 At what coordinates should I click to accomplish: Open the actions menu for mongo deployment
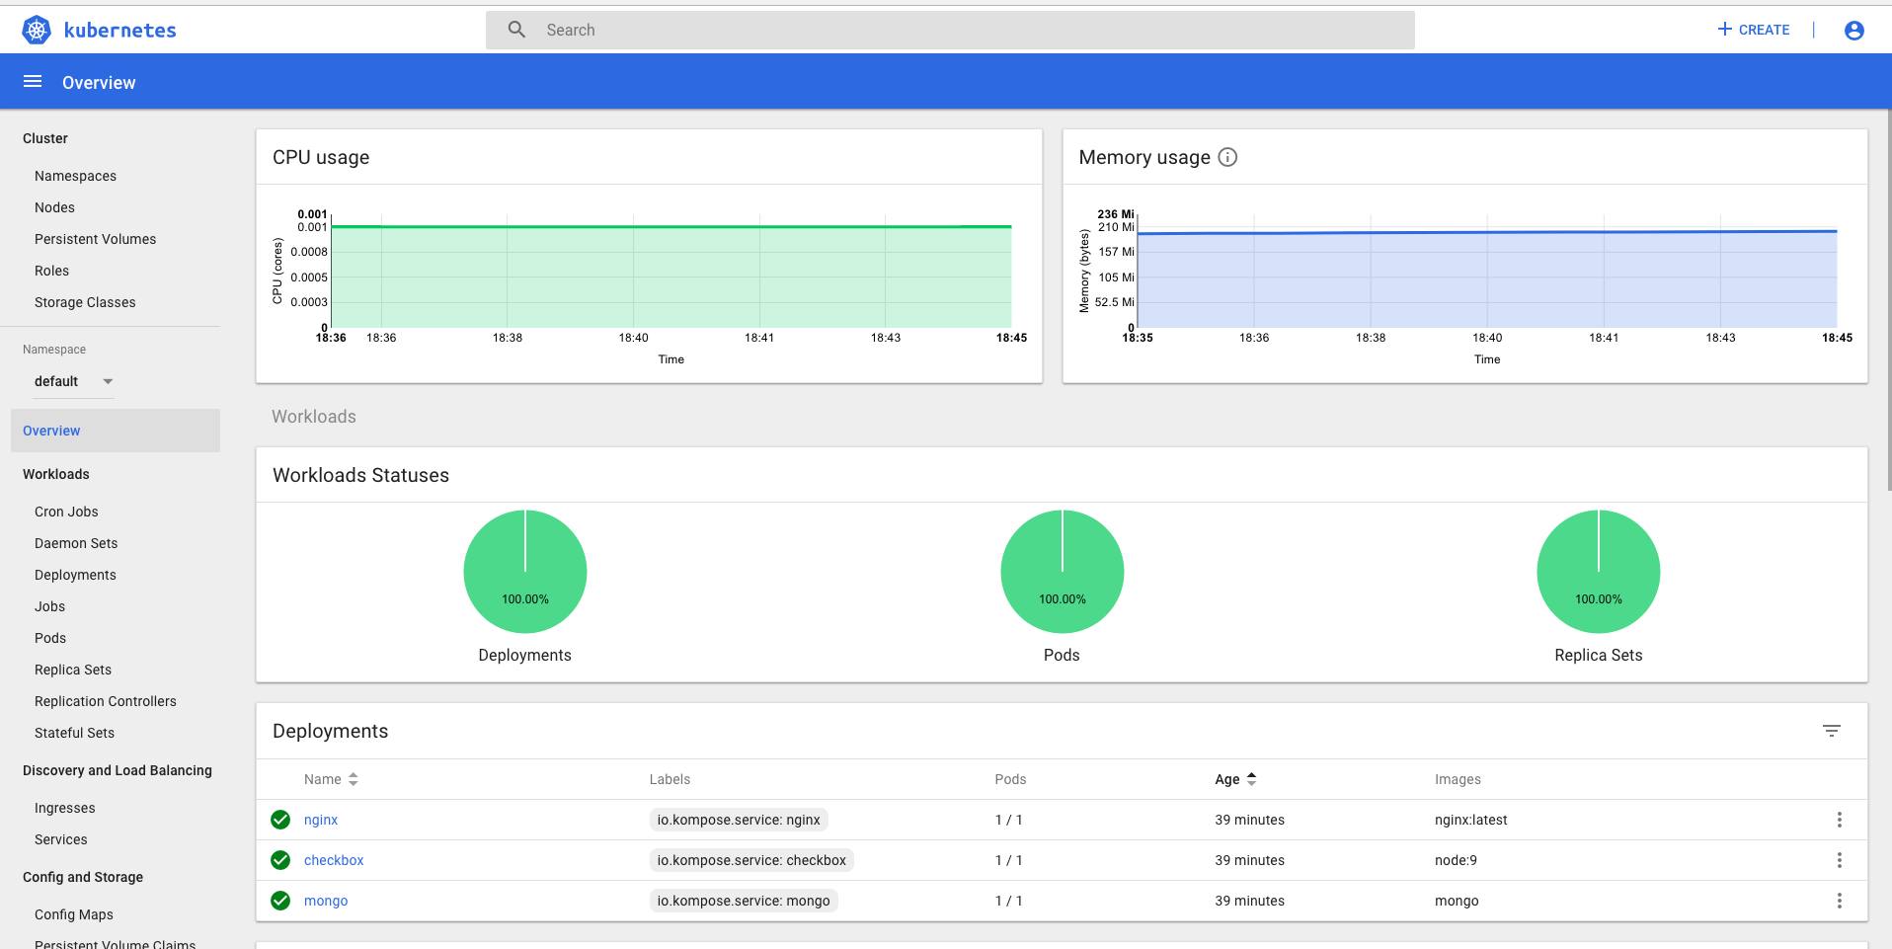tap(1839, 901)
